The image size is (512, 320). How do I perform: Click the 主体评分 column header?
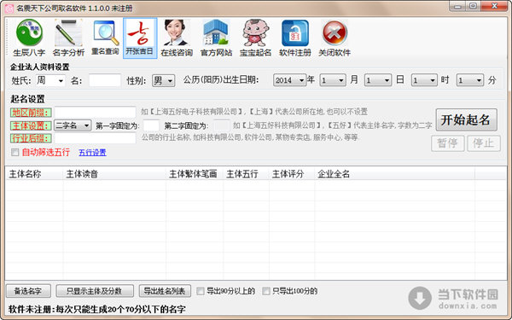coord(292,174)
